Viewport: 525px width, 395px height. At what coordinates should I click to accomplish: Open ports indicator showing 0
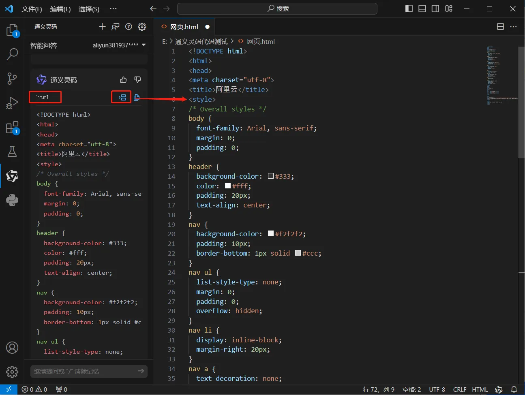pyautogui.click(x=62, y=389)
